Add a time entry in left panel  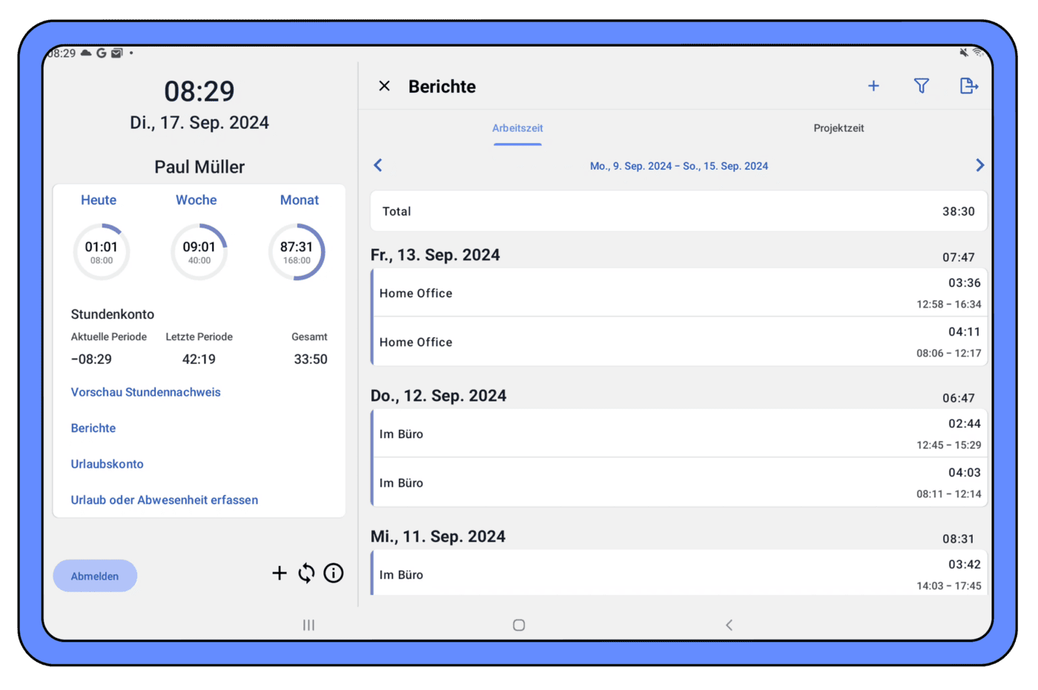[x=280, y=573]
